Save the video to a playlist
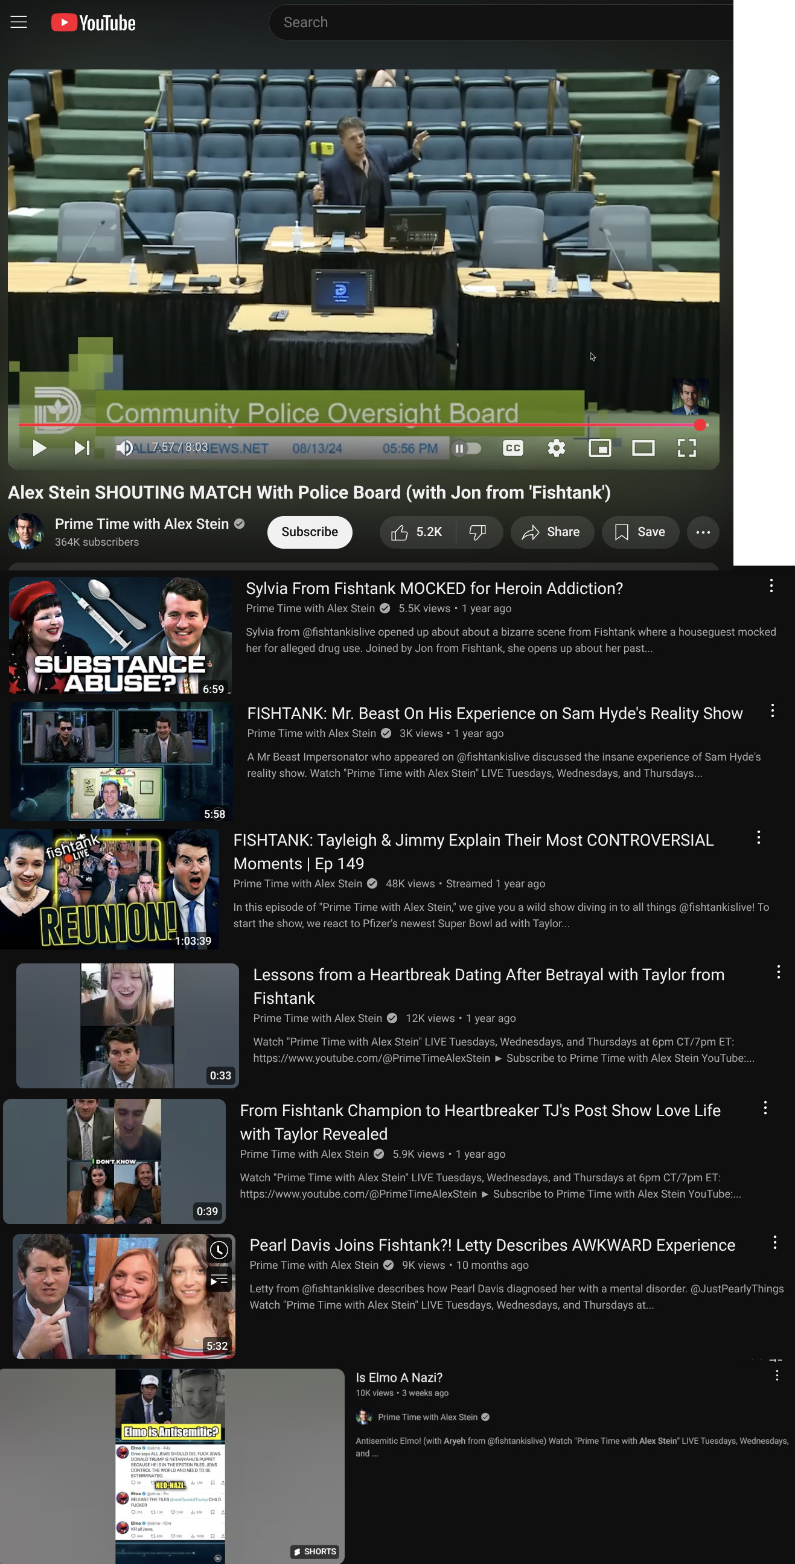The image size is (795, 1564). tap(640, 532)
